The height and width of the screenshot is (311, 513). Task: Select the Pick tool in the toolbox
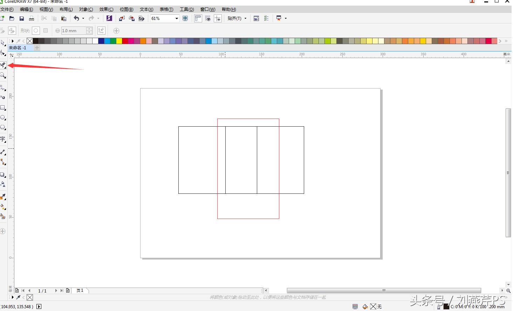coord(3,43)
